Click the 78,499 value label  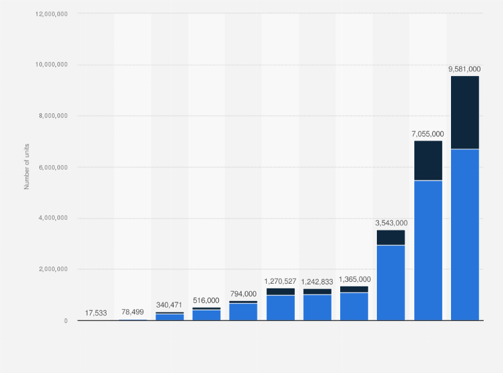click(133, 312)
